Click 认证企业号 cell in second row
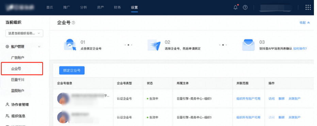 pos(124,117)
